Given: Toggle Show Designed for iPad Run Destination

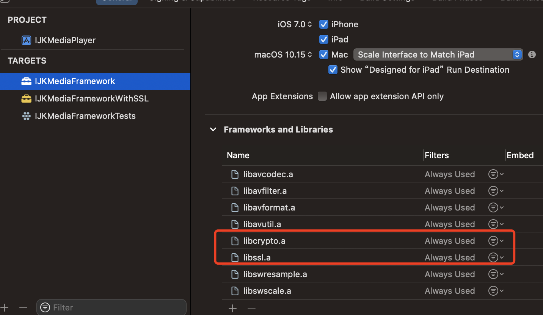Looking at the screenshot, I should (333, 70).
